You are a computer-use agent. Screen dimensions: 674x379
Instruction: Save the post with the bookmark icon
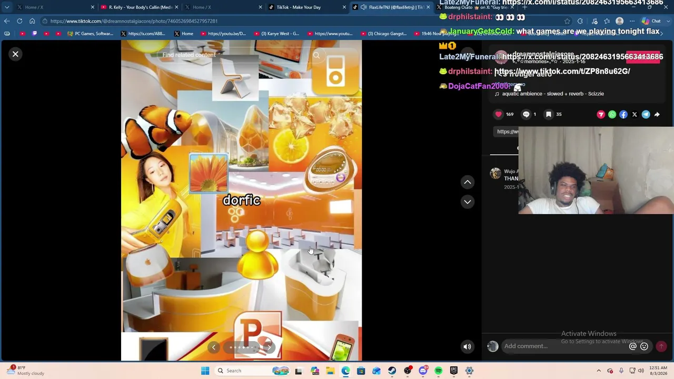549,114
